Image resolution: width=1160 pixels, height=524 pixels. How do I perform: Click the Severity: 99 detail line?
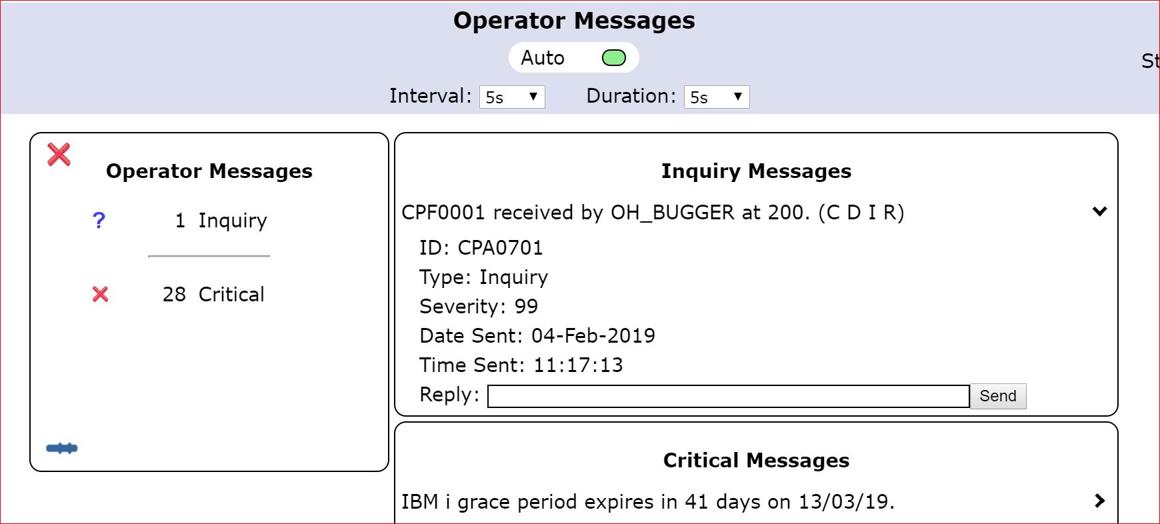(x=478, y=307)
